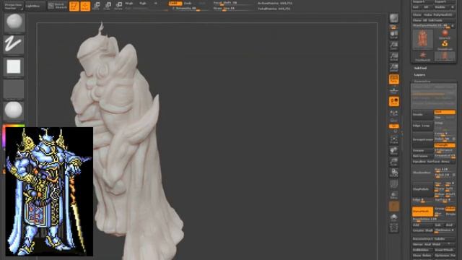The height and width of the screenshot is (260, 462).
Task: Click the Mirror And Weld button
Action: tap(434, 244)
